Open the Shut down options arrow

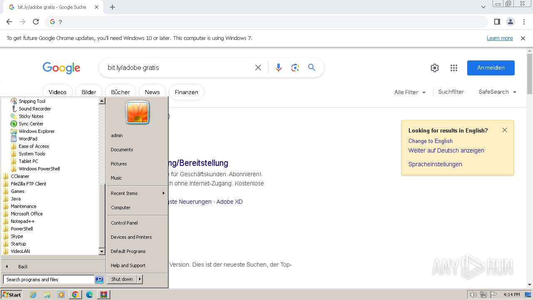coord(140,279)
